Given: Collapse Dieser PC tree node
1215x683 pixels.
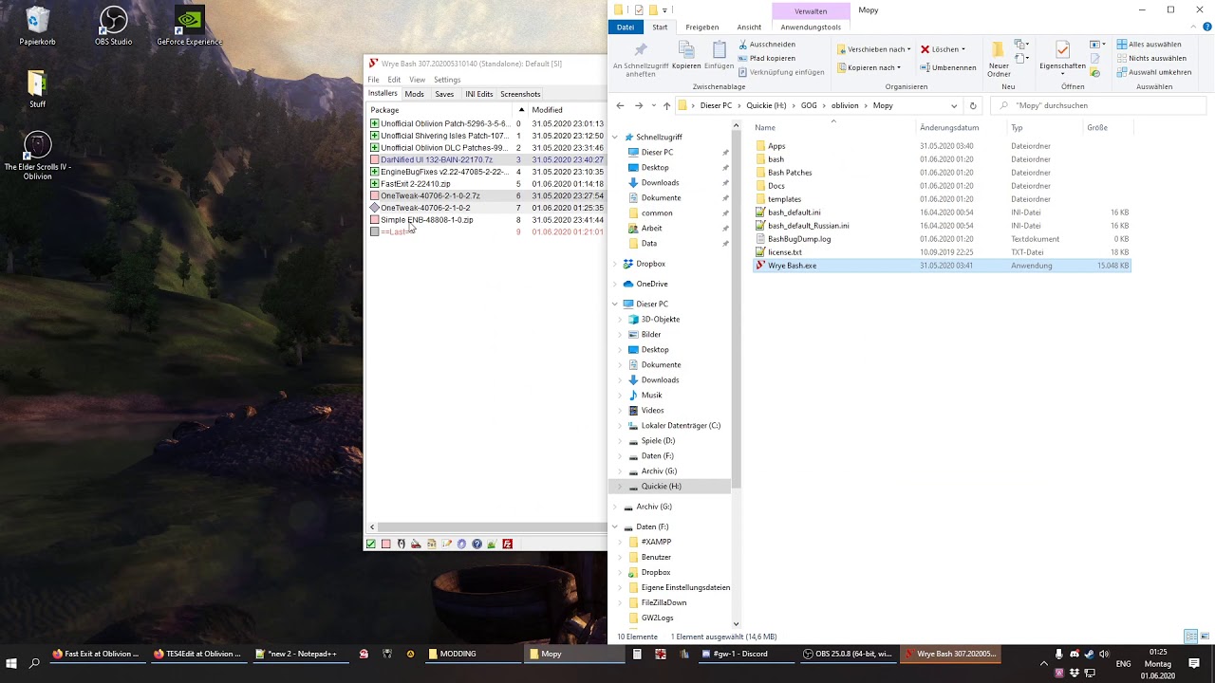Looking at the screenshot, I should (615, 304).
